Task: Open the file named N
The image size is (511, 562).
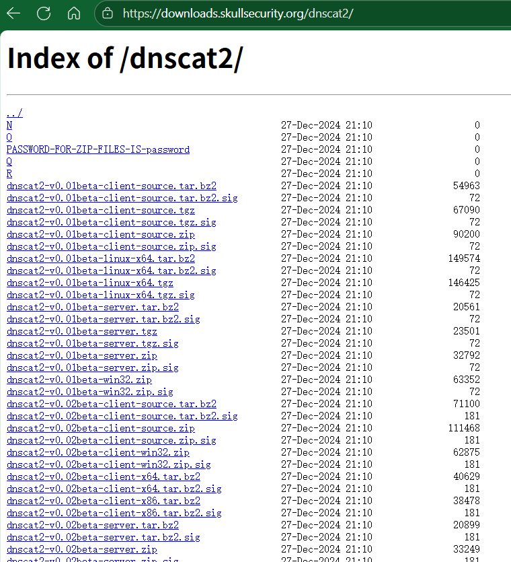Action: click(x=9, y=125)
